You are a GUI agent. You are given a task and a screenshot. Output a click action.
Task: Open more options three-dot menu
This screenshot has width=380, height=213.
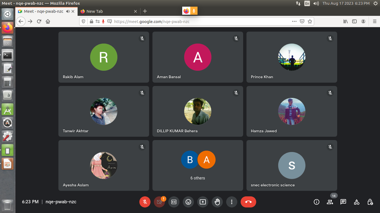pos(232,202)
